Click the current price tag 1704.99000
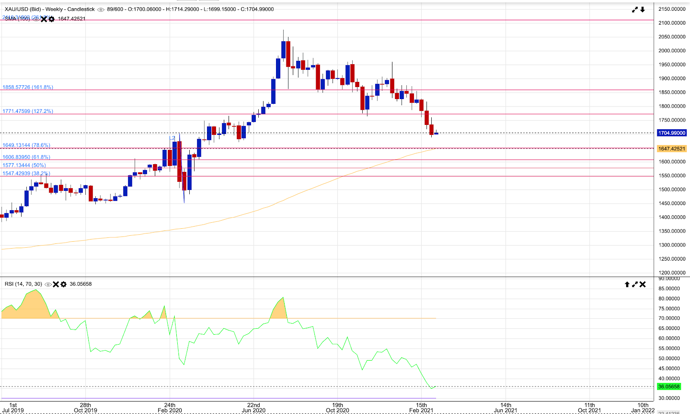The height and width of the screenshot is (414, 690). click(672, 133)
